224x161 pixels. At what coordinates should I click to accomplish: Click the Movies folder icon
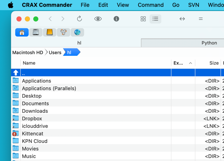(16, 148)
